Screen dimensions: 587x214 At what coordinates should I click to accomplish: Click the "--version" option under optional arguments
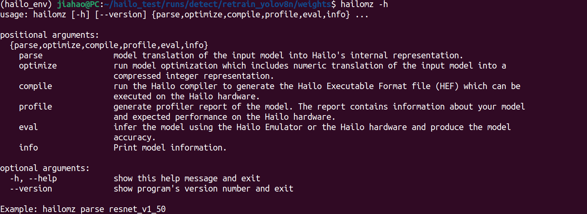31,189
